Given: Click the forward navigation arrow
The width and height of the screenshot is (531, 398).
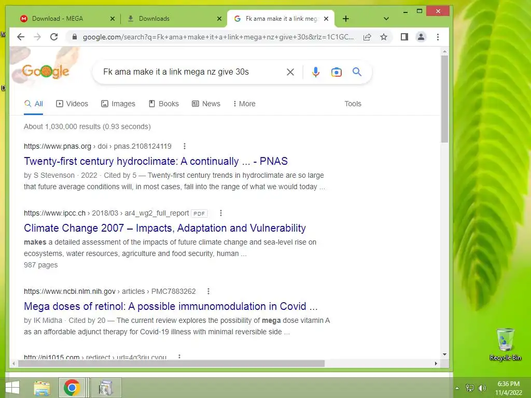Looking at the screenshot, I should pyautogui.click(x=37, y=37).
